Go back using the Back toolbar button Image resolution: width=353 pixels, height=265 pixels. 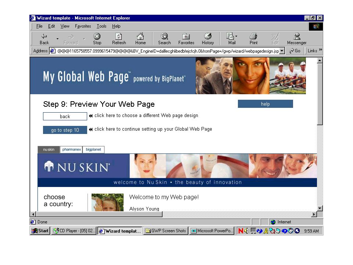coord(44,39)
